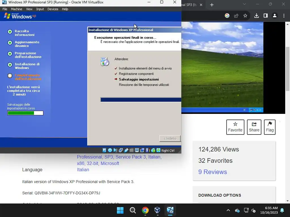Click the serial key text line
Viewport: 290px width, 217px height.
point(61,193)
